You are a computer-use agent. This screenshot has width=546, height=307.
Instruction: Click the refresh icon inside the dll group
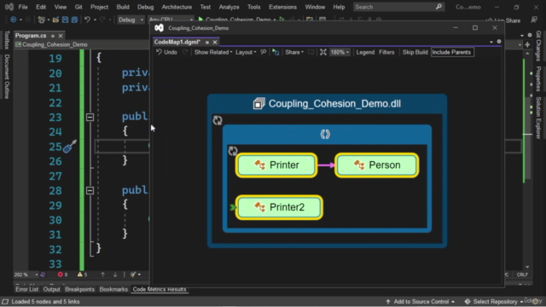(x=218, y=120)
